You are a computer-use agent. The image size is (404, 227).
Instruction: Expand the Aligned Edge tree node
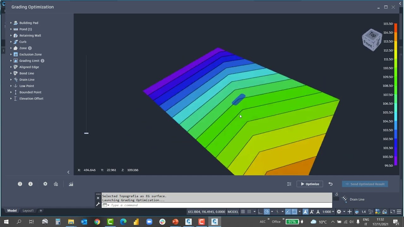pos(11,67)
